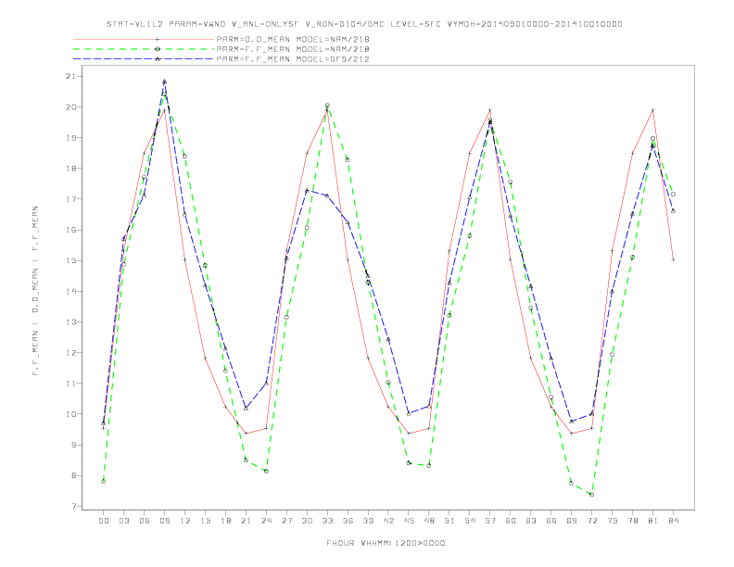Viewport: 734px width, 567px height.
Task: Click x-axis forecast hour label 78
Action: 633,521
